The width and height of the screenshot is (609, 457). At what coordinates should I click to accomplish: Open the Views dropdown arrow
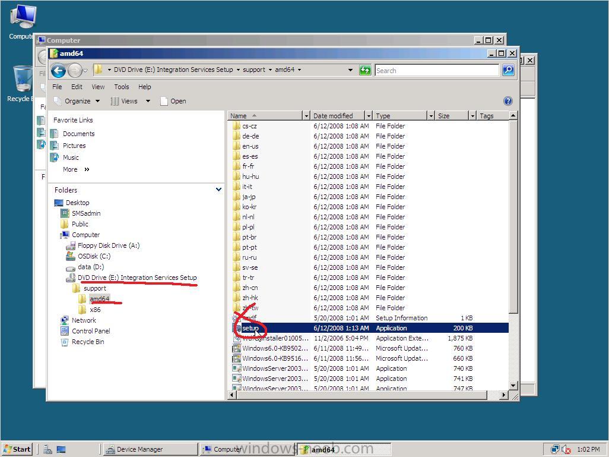148,101
